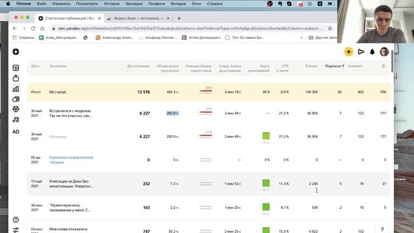The width and height of the screenshot is (414, 233).
Task: Open the Александр Асмо bookmark
Action: point(115,38)
